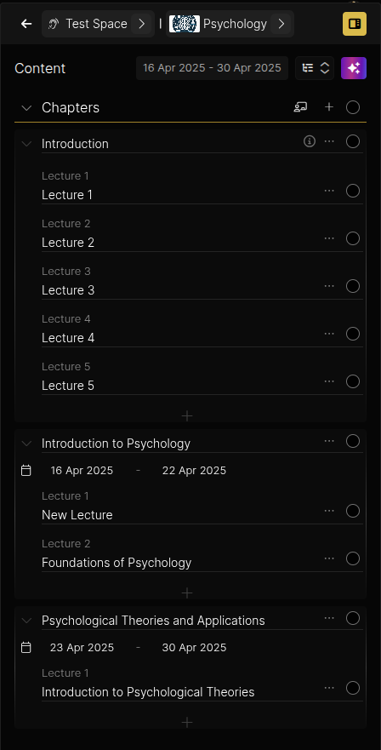Collapse the Chapters section chevron
This screenshot has height=750, width=381.
tap(26, 107)
